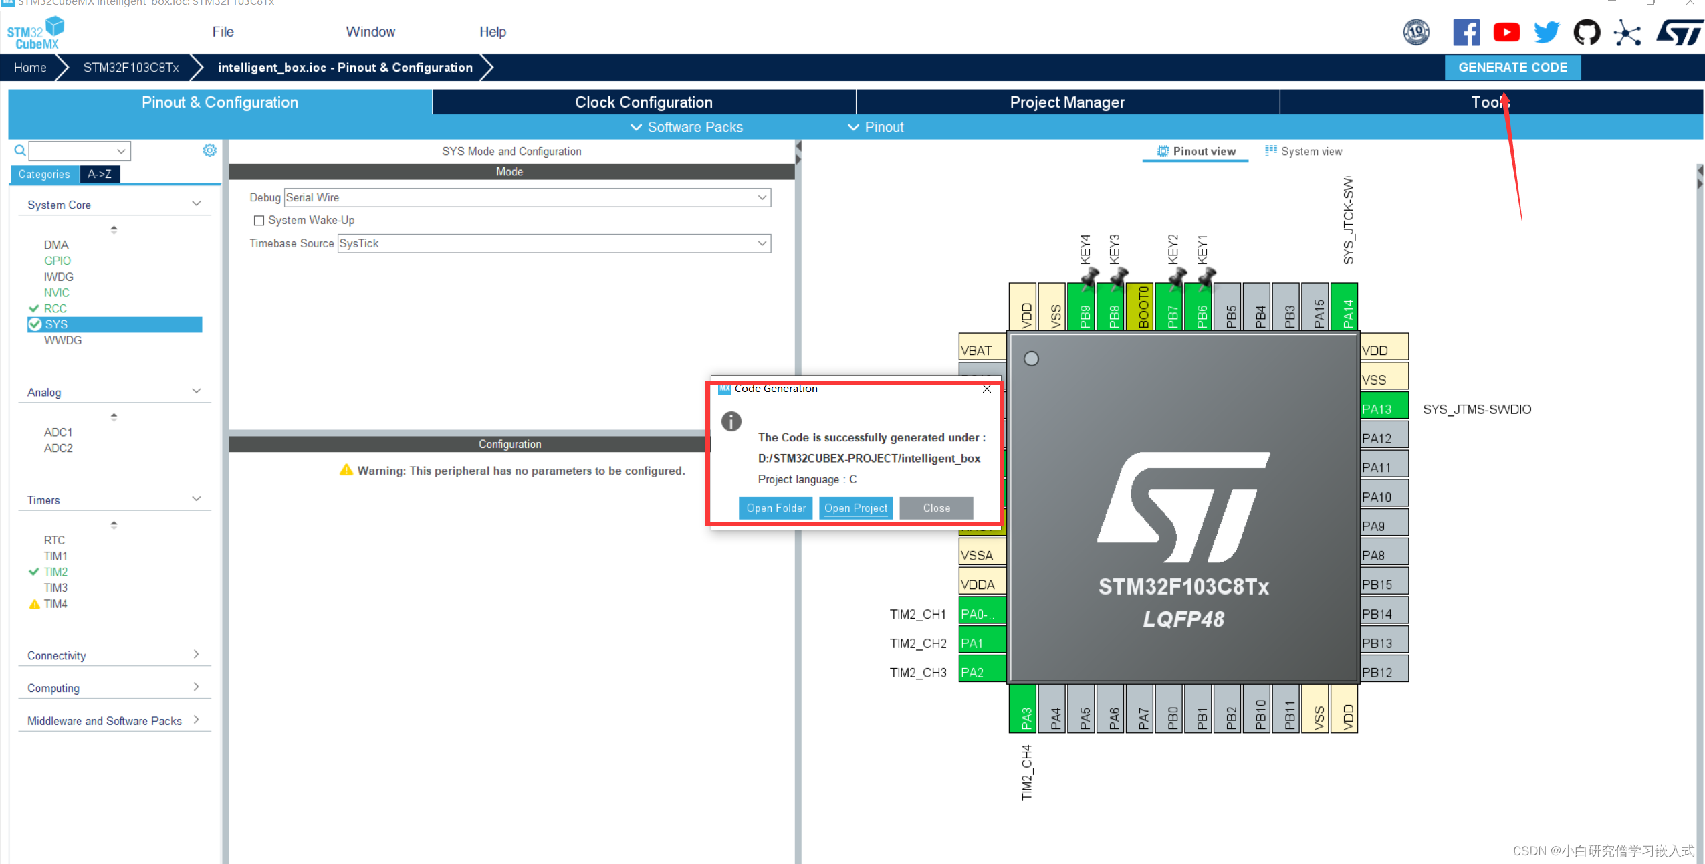This screenshot has width=1705, height=864.
Task: Open the Facebook icon link
Action: coord(1466,32)
